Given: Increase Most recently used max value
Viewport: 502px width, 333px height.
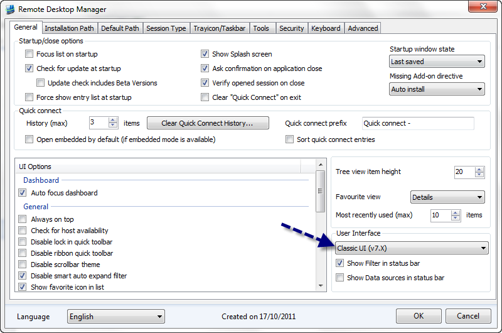Looking at the screenshot, I should (456, 212).
